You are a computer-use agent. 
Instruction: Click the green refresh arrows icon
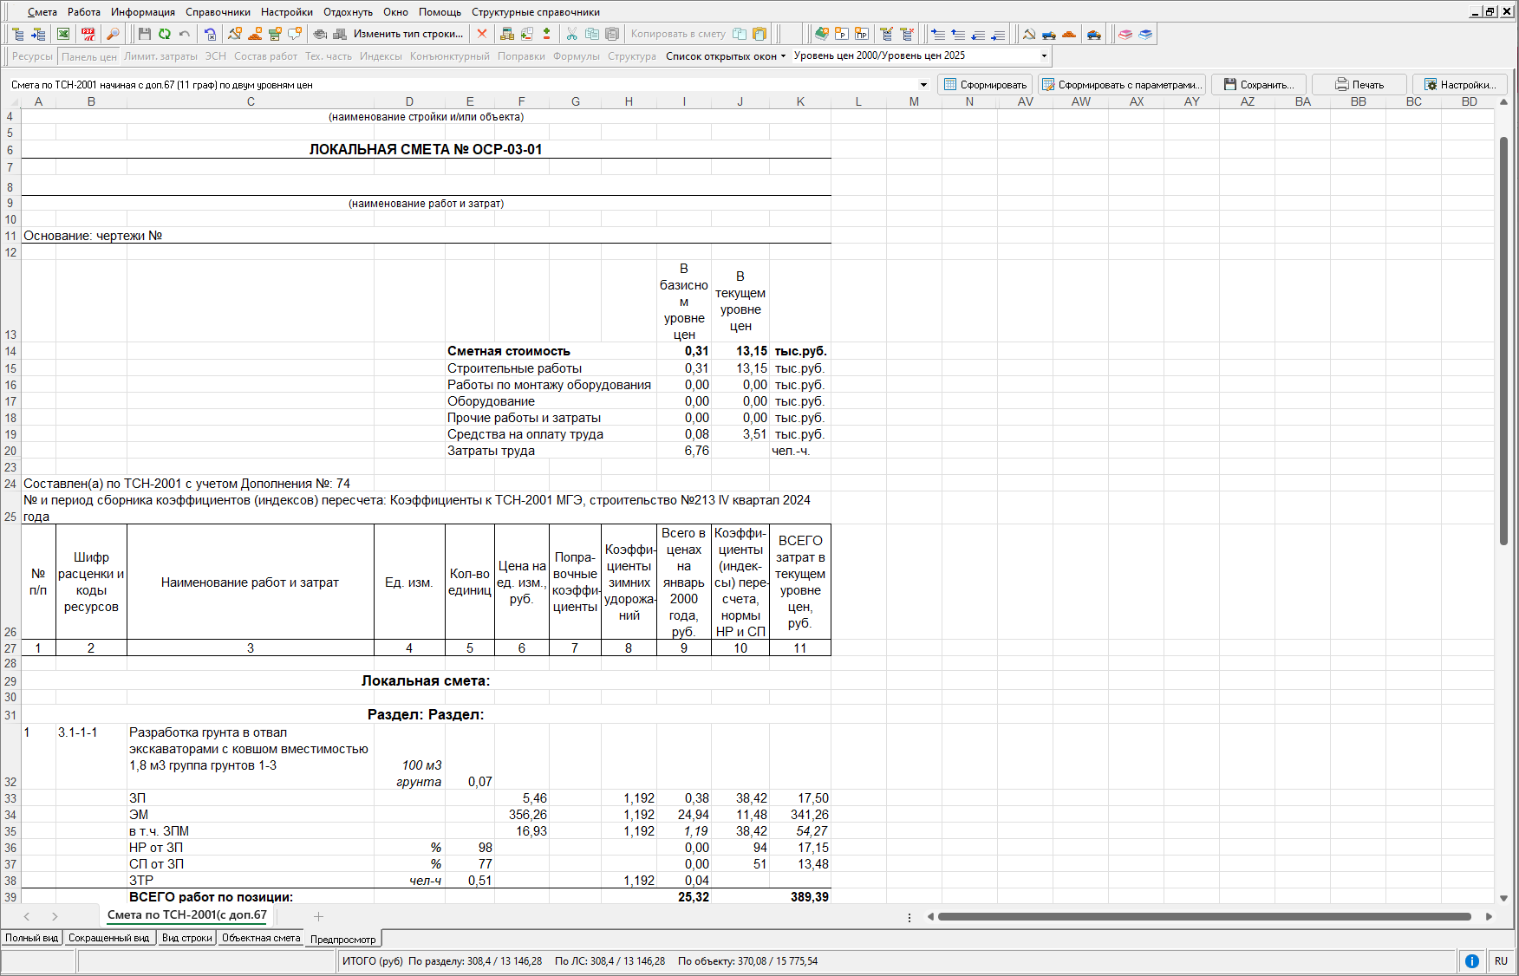pyautogui.click(x=164, y=34)
